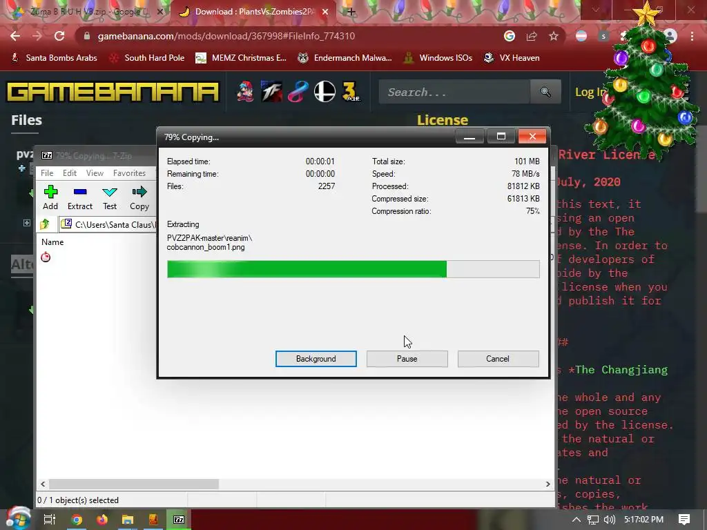Screen dimensions: 707x530
Task: Click the GameBanana search field
Action: pyautogui.click(x=454, y=92)
